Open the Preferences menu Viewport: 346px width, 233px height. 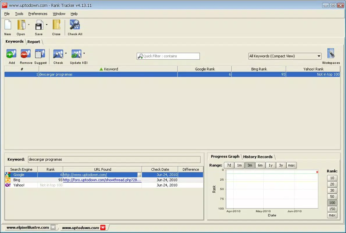(38, 14)
